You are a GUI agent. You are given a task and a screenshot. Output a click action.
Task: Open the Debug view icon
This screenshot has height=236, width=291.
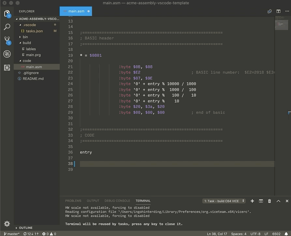point(7,54)
